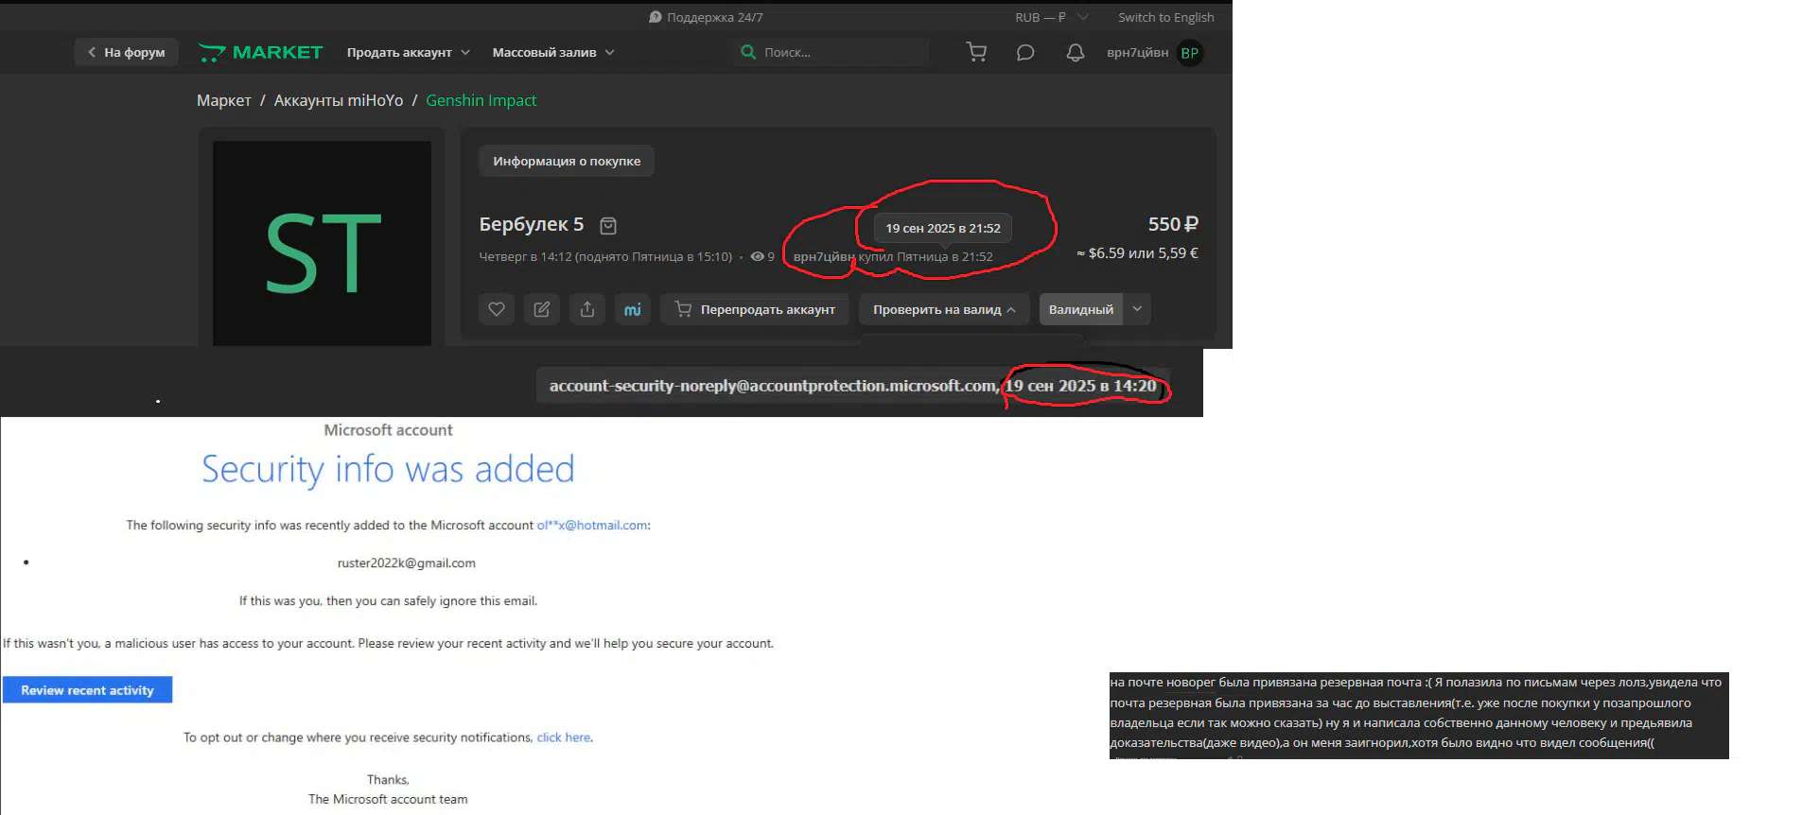Open ol**x@hotmail.com account link
1820x815 pixels.
(x=592, y=526)
